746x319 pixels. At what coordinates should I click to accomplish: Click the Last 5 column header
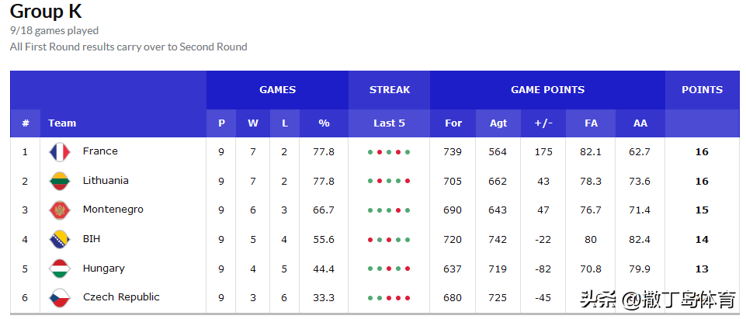click(389, 123)
